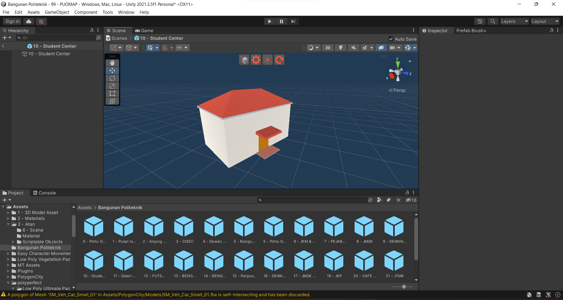Click the asset icon size slider
This screenshot has width=563, height=300.
(404, 287)
